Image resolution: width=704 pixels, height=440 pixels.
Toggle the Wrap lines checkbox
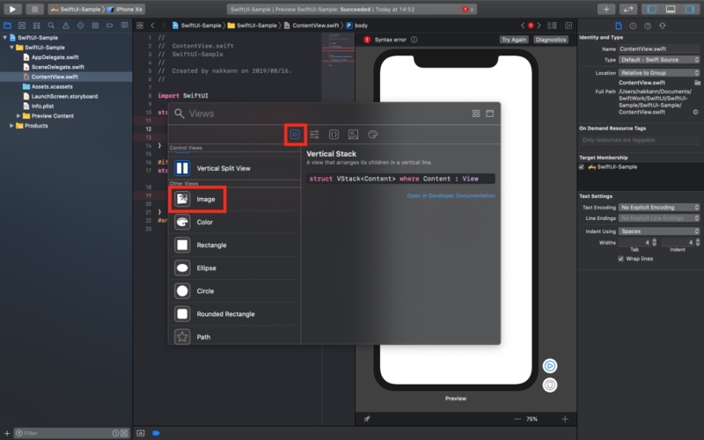coord(621,259)
